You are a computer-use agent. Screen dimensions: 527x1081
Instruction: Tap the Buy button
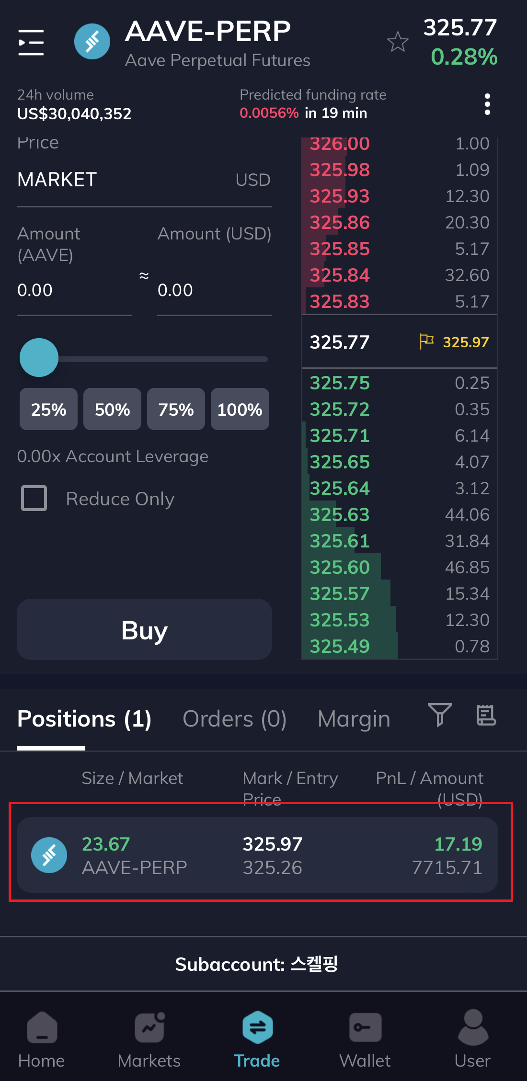(144, 629)
